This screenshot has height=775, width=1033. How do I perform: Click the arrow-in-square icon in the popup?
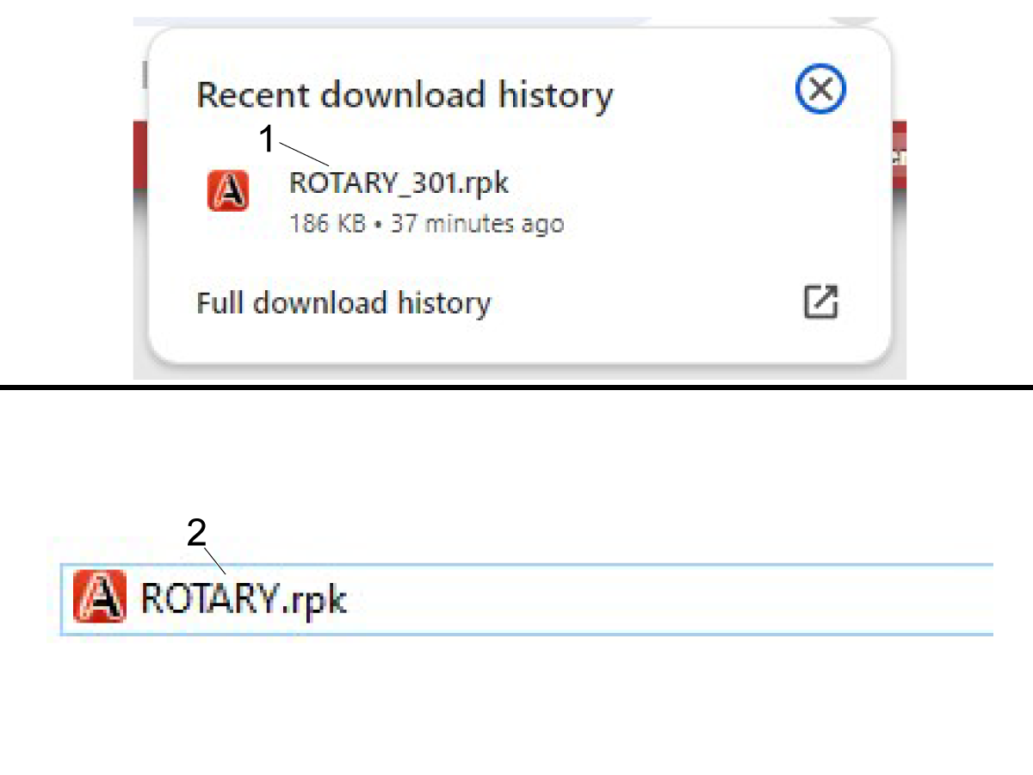coord(821,302)
